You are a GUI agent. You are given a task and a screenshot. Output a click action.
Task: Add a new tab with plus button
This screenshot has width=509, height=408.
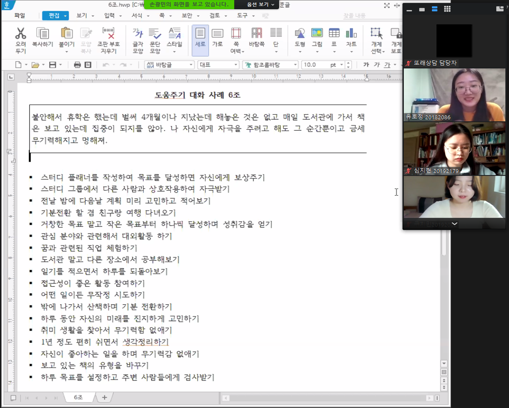pos(104,398)
